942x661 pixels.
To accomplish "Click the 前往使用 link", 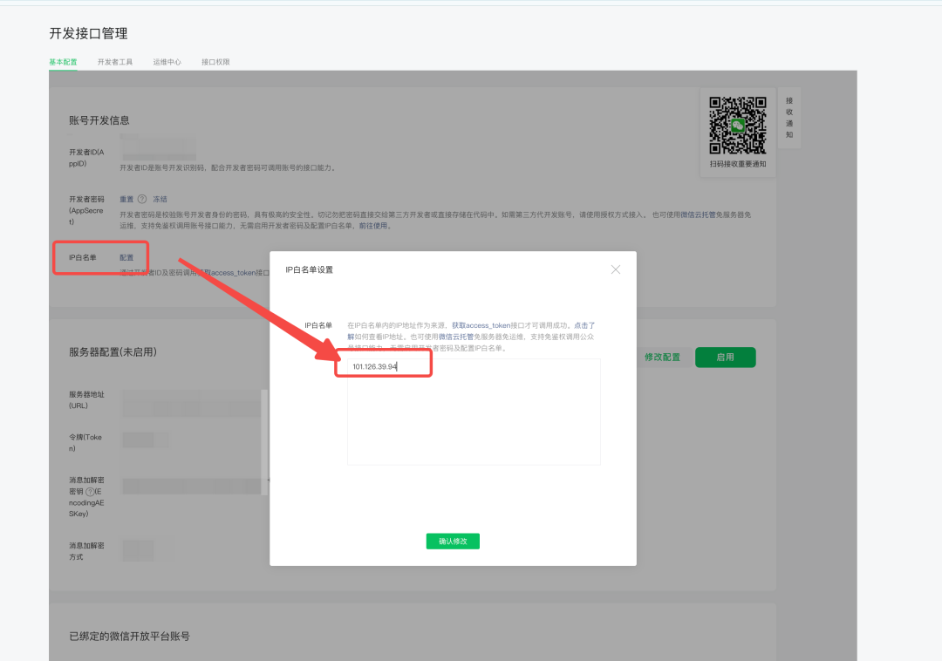I will tap(375, 226).
